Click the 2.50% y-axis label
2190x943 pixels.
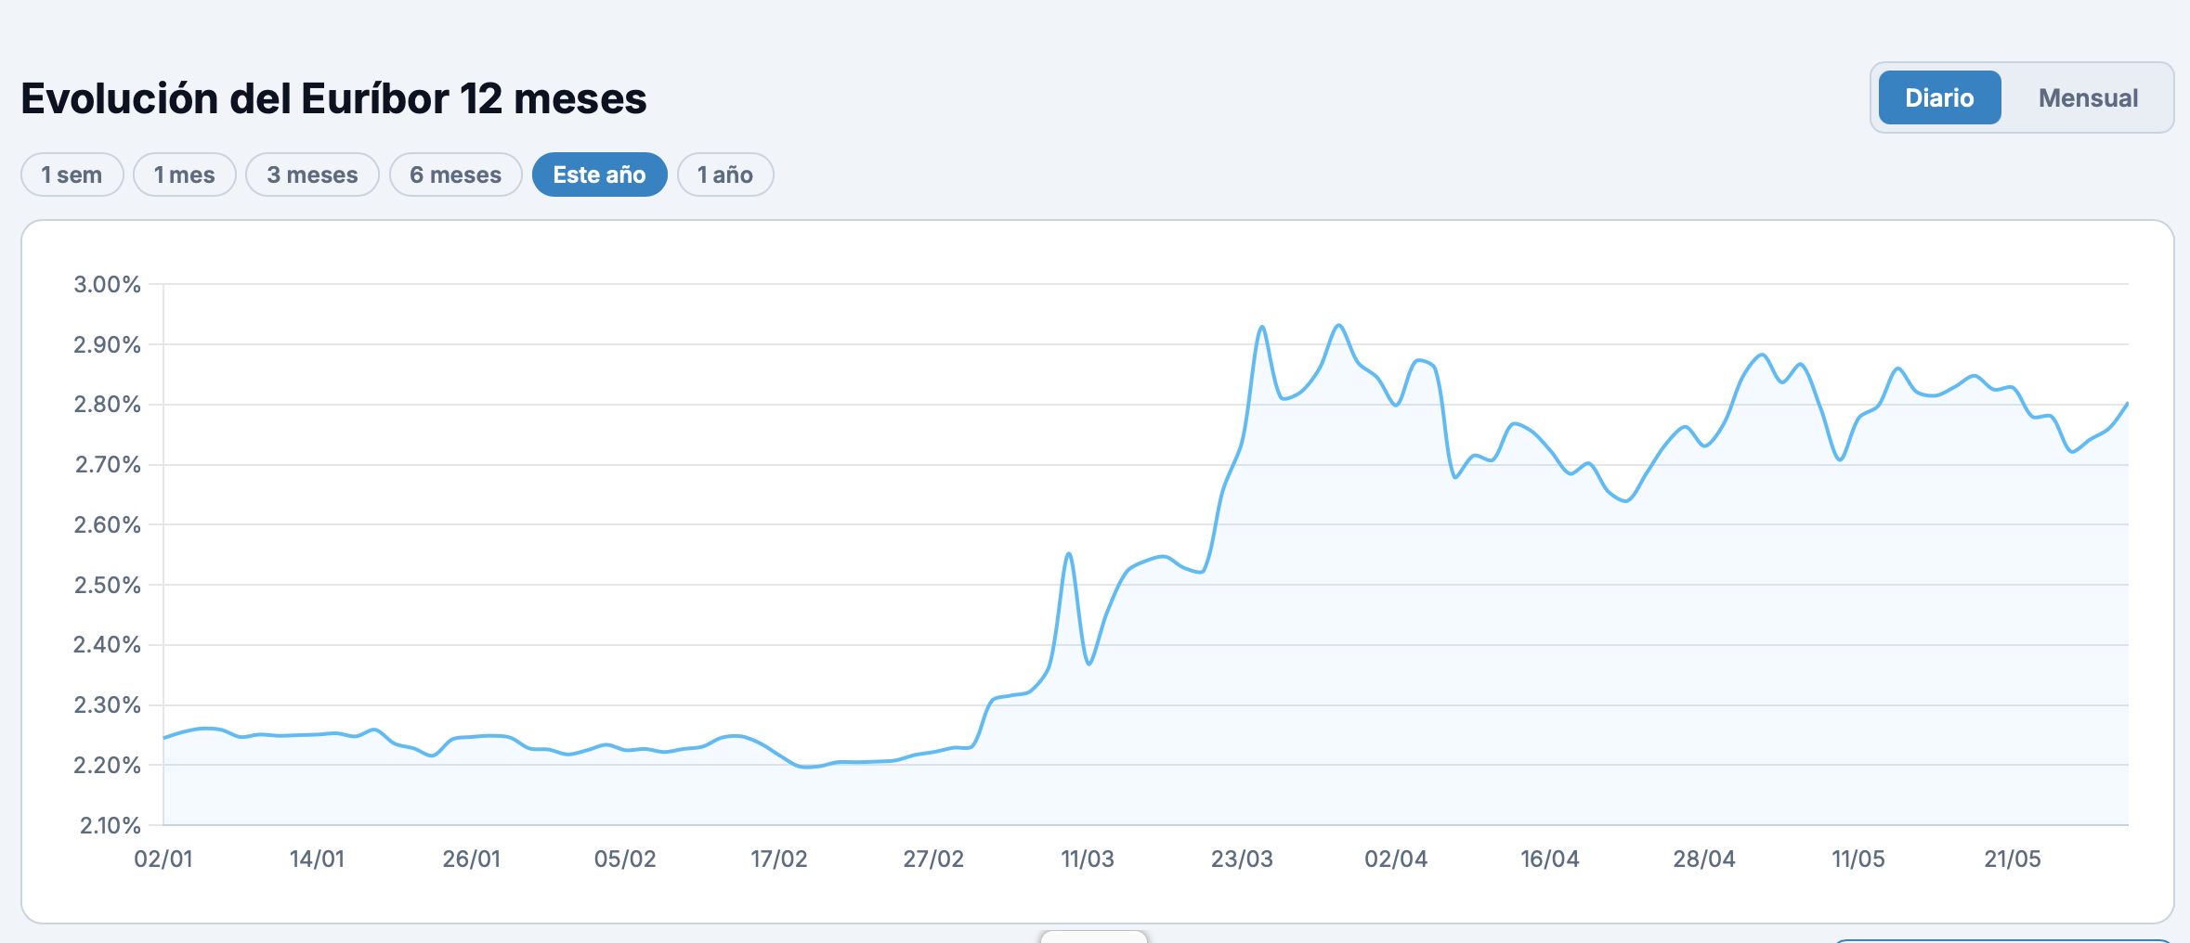[108, 585]
